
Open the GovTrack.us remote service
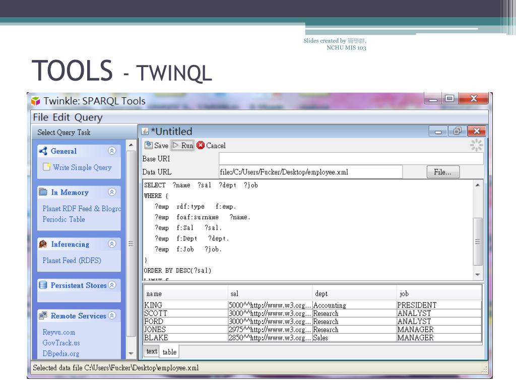[x=61, y=343]
